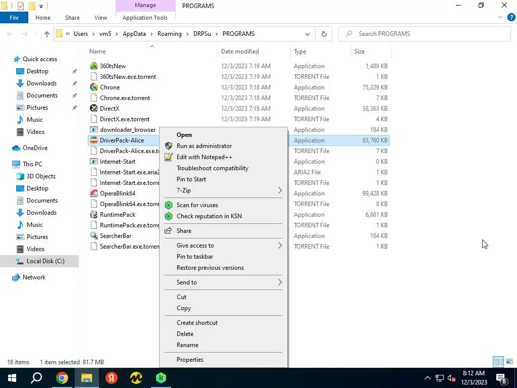Expand the 7-Zip submenu
This screenshot has width=517, height=388.
coord(280,190)
